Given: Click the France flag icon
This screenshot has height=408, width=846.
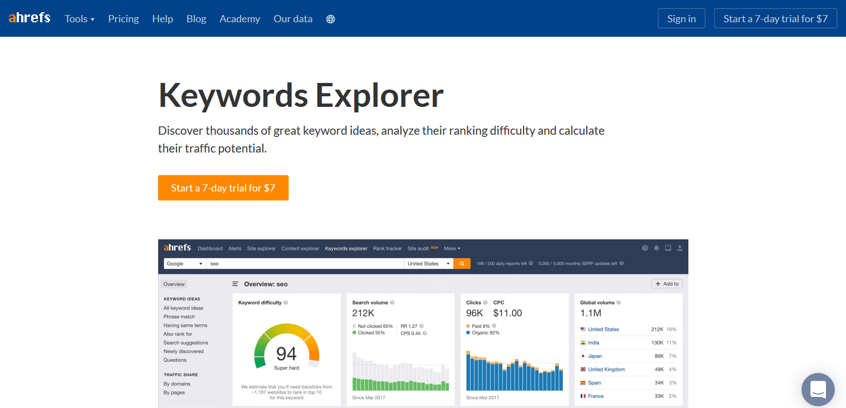Looking at the screenshot, I should [x=583, y=396].
